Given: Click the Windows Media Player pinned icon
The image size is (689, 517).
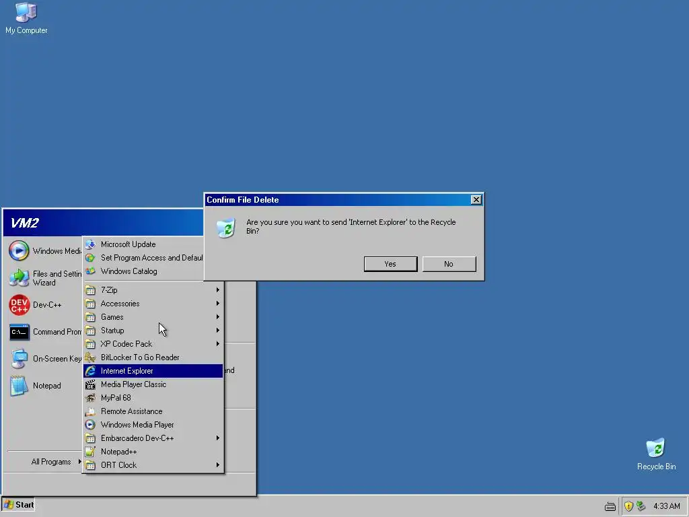Looking at the screenshot, I should pyautogui.click(x=19, y=250).
